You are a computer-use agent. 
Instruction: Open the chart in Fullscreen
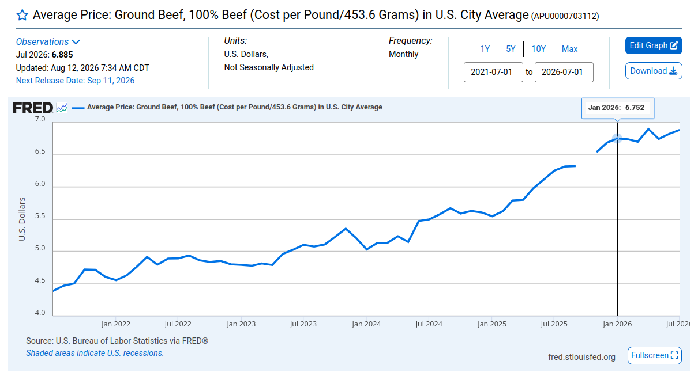tap(655, 355)
